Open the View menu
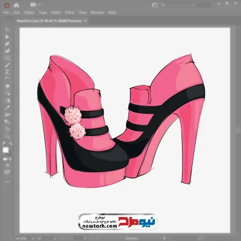This screenshot has height=241, width=241. point(83,13)
